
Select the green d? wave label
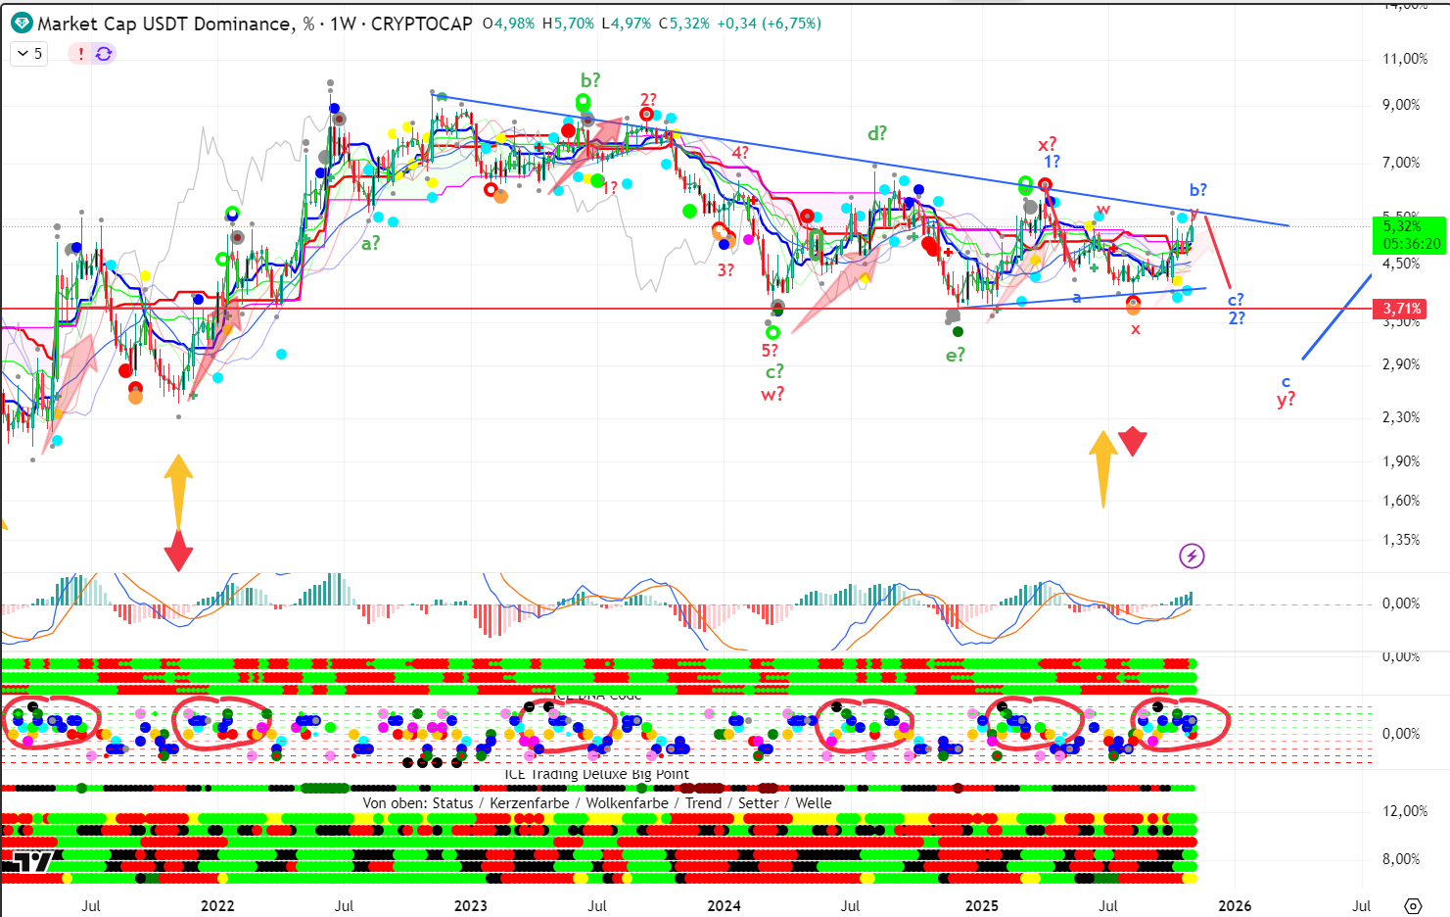pyautogui.click(x=876, y=134)
